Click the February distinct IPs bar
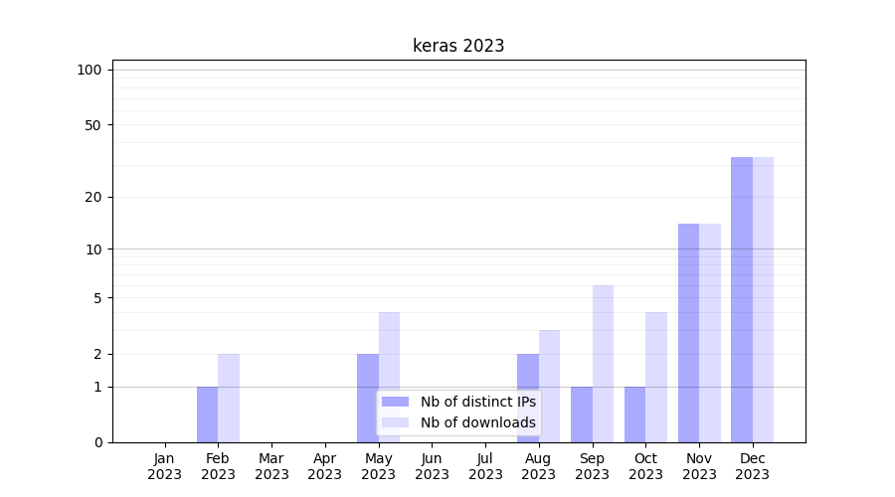Screen dimensions: 895x497 pyautogui.click(x=207, y=414)
